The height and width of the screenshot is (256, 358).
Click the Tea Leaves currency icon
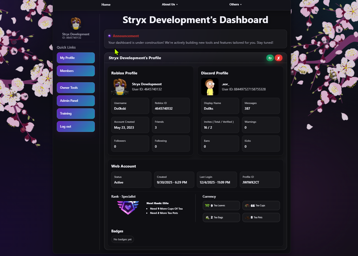tap(207, 206)
